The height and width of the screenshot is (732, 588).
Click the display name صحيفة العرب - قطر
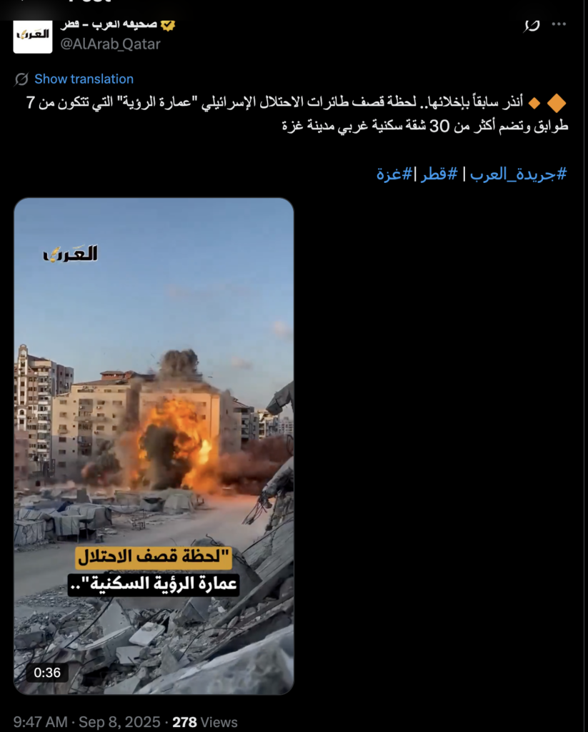pyautogui.click(x=109, y=25)
